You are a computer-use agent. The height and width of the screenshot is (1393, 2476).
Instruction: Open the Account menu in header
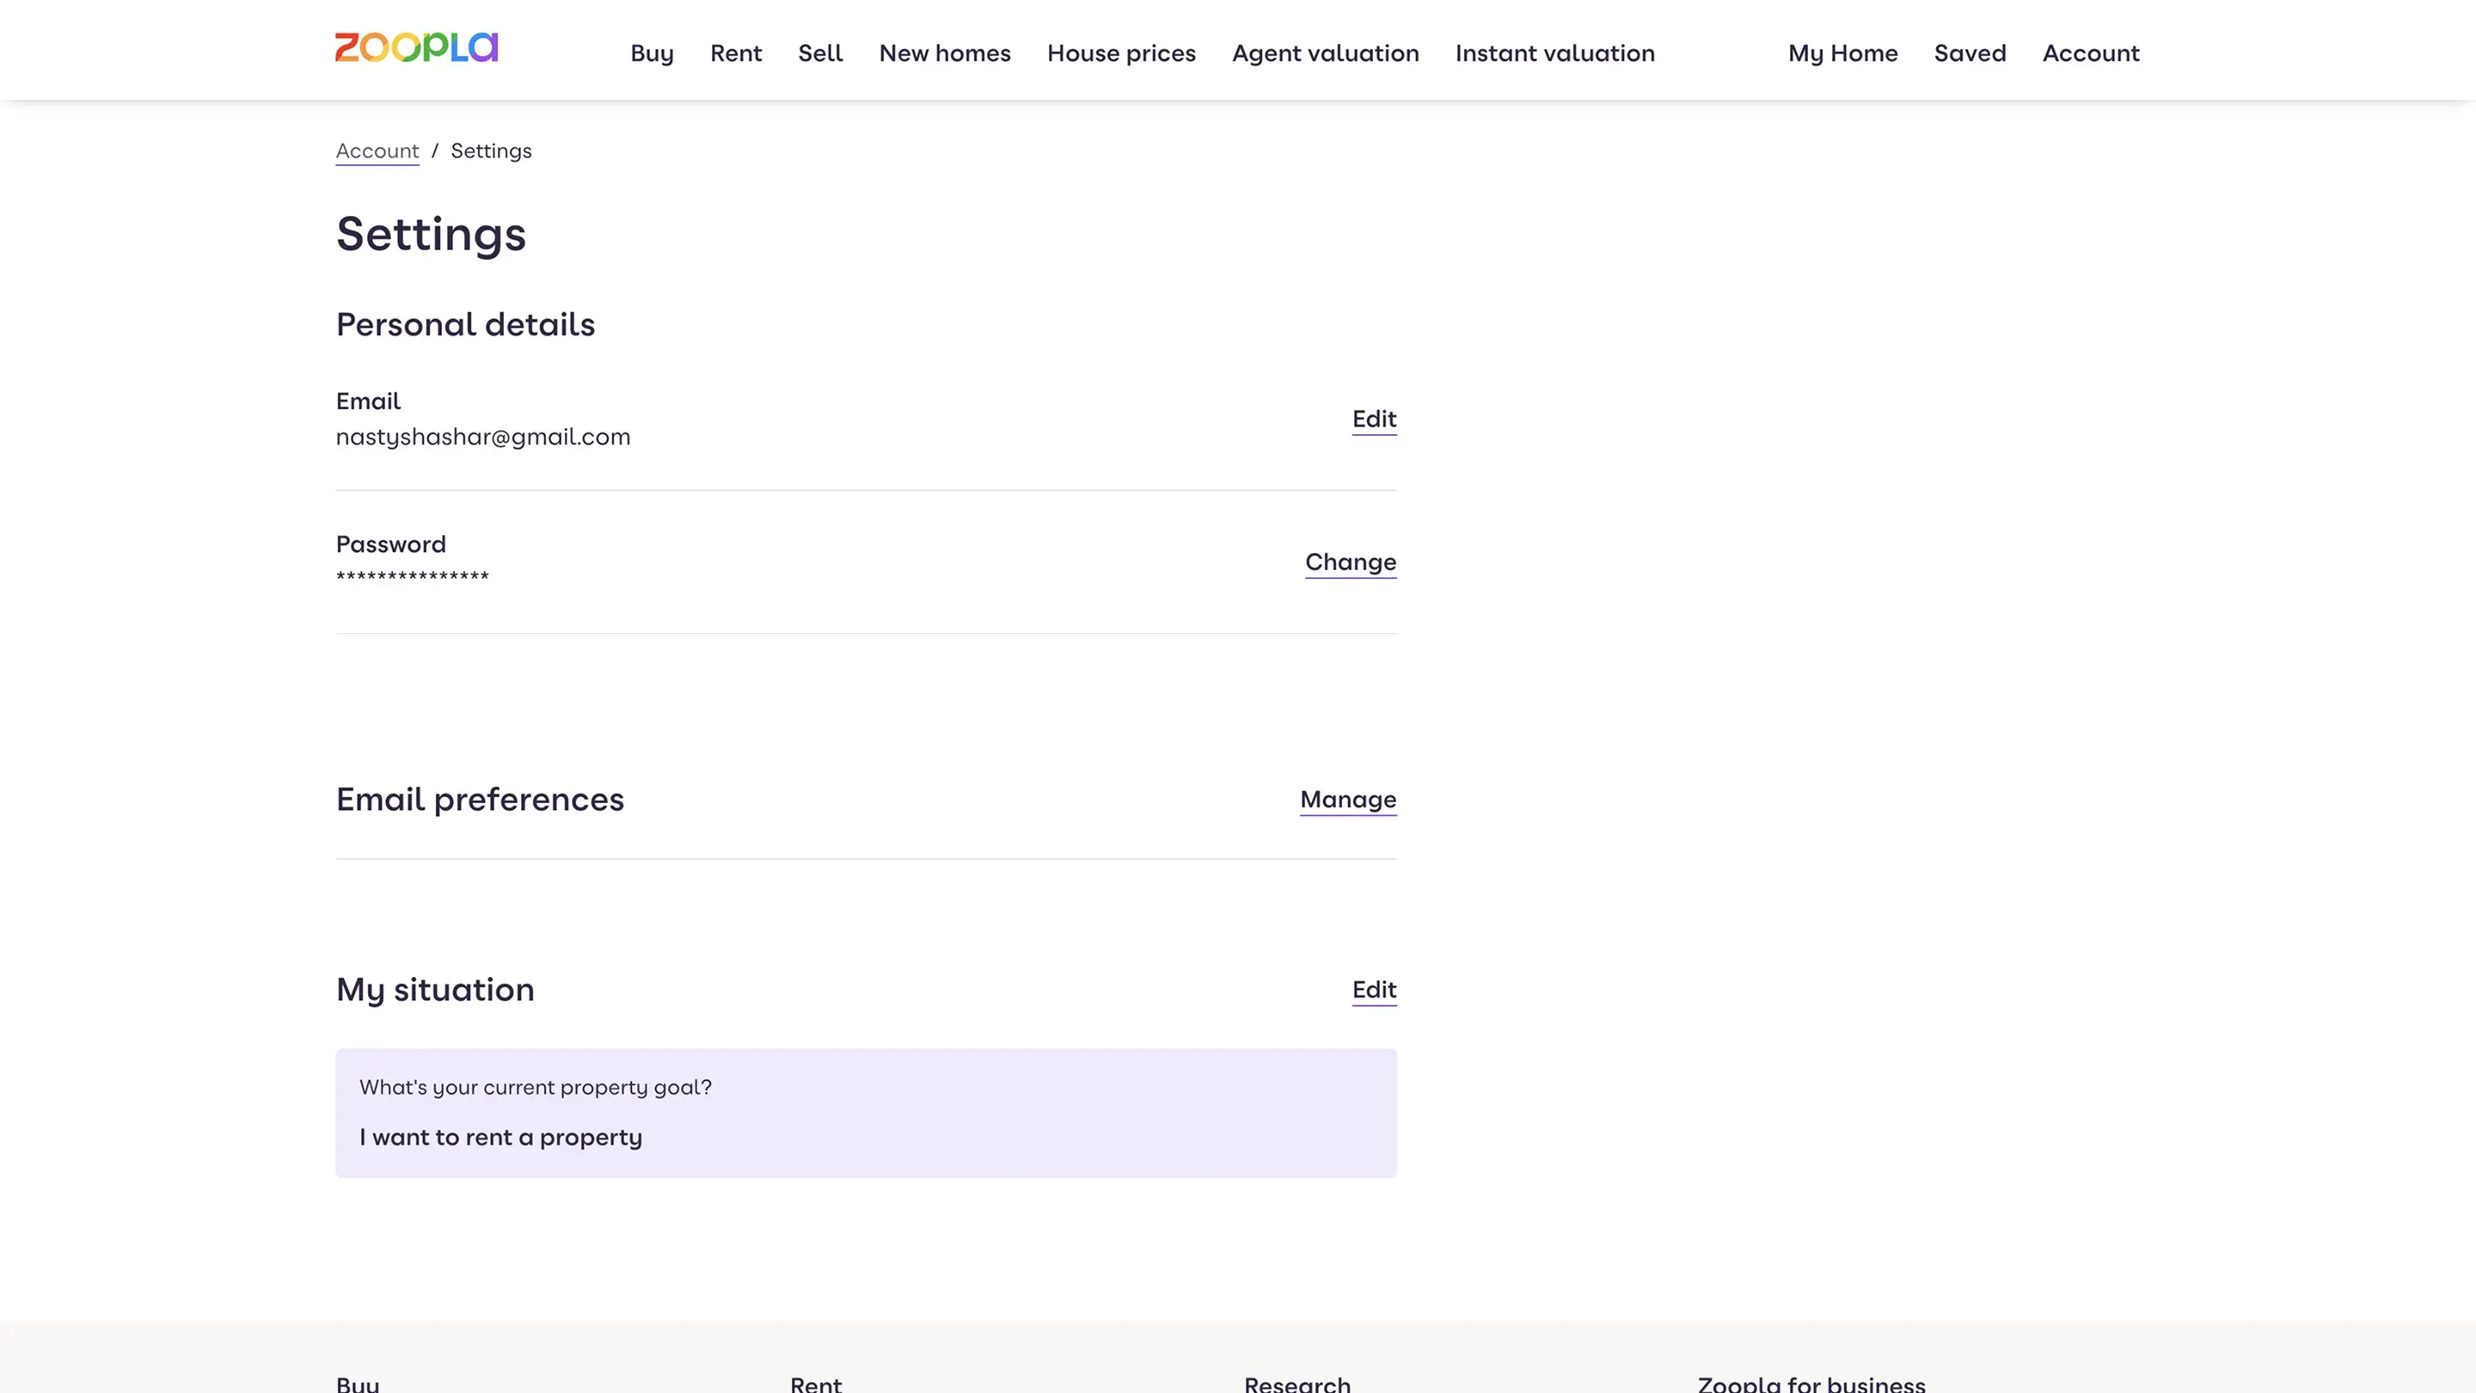click(2090, 54)
